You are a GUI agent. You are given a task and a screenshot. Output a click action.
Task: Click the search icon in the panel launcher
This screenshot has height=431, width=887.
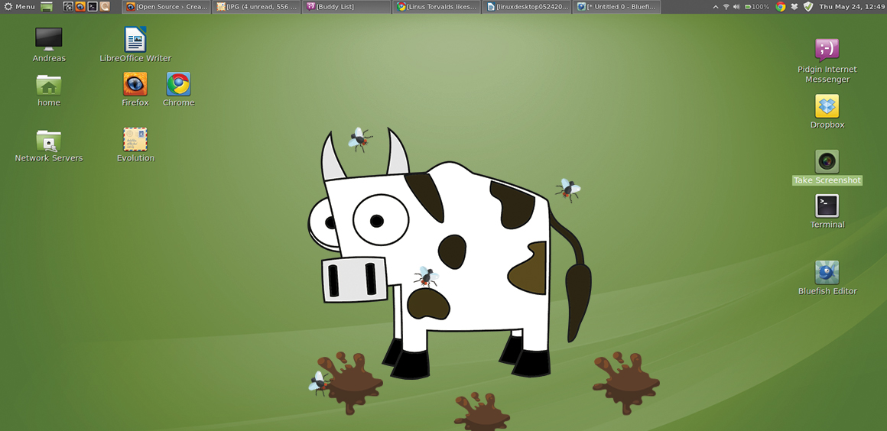click(105, 7)
